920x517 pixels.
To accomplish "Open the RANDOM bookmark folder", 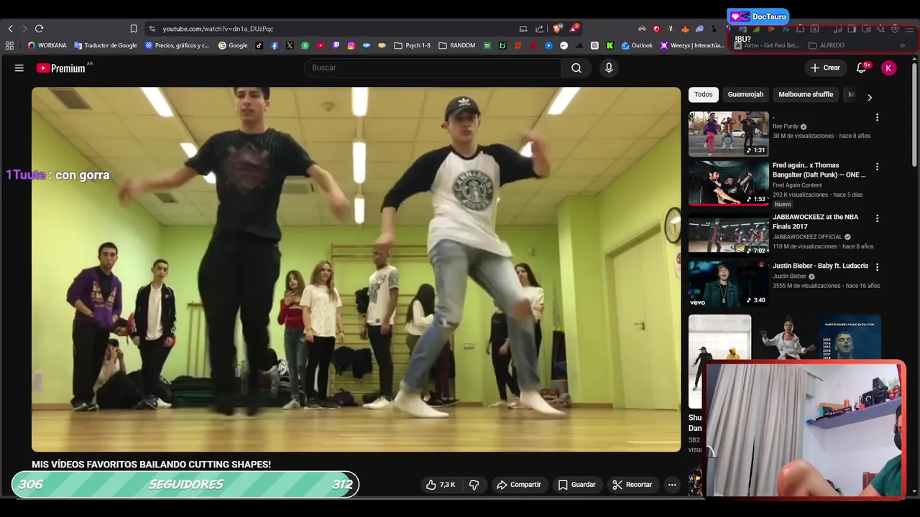I will tap(456, 45).
